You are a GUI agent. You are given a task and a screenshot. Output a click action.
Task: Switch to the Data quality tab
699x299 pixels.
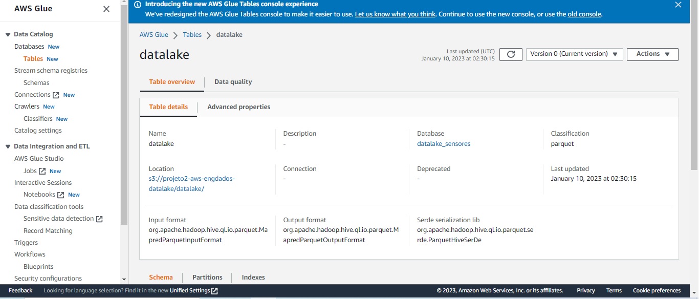pyautogui.click(x=233, y=81)
